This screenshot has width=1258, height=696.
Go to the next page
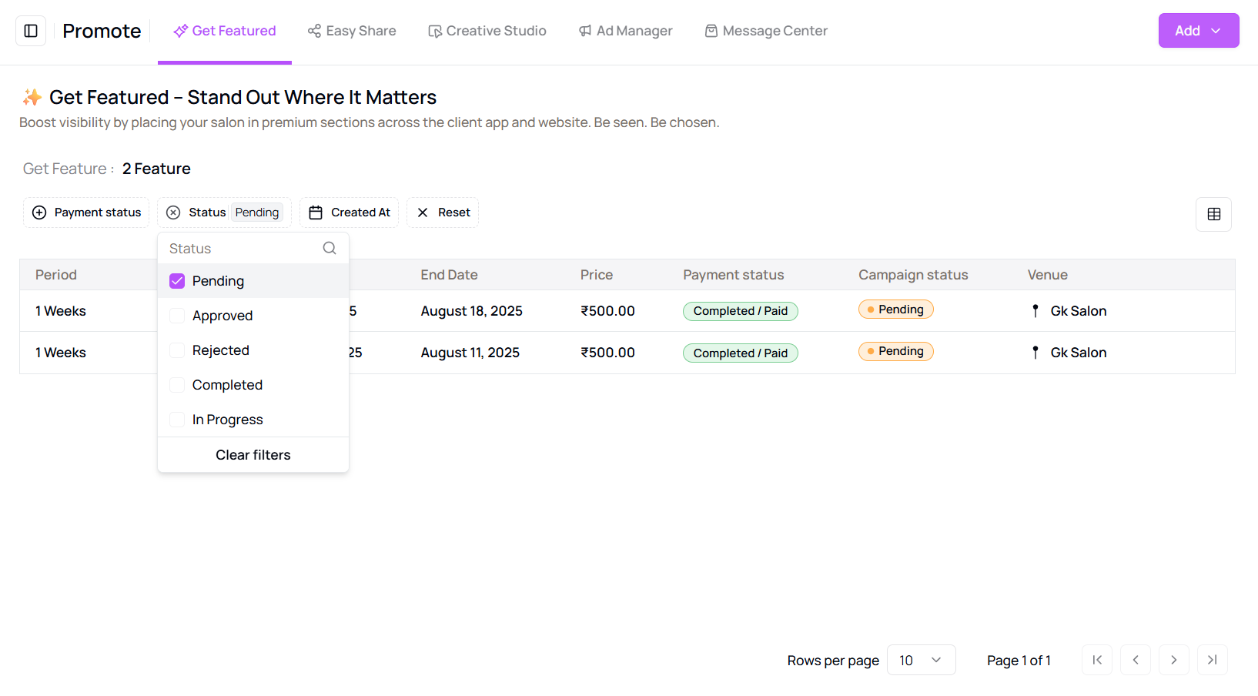click(x=1174, y=660)
